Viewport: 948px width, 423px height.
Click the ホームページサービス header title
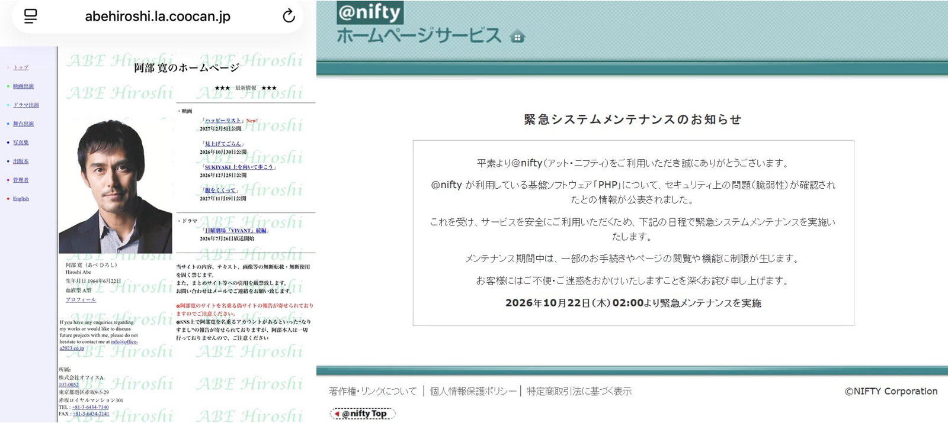point(419,36)
